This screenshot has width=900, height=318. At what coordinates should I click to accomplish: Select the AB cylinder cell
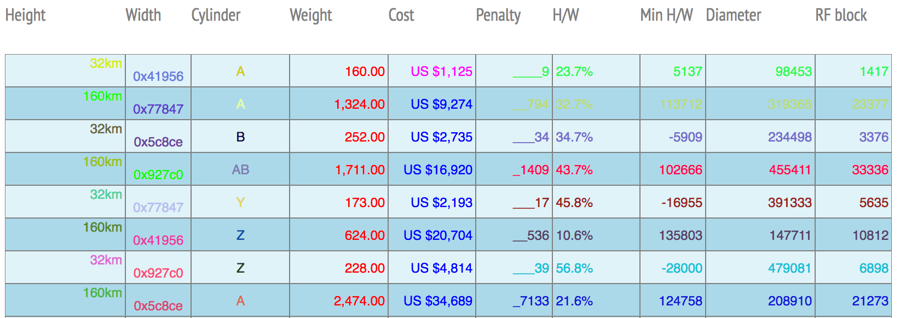pyautogui.click(x=240, y=170)
